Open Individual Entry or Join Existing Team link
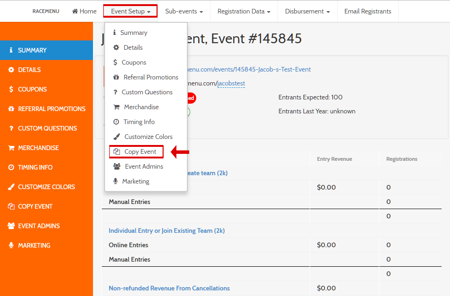The image size is (450, 296). [x=166, y=230]
